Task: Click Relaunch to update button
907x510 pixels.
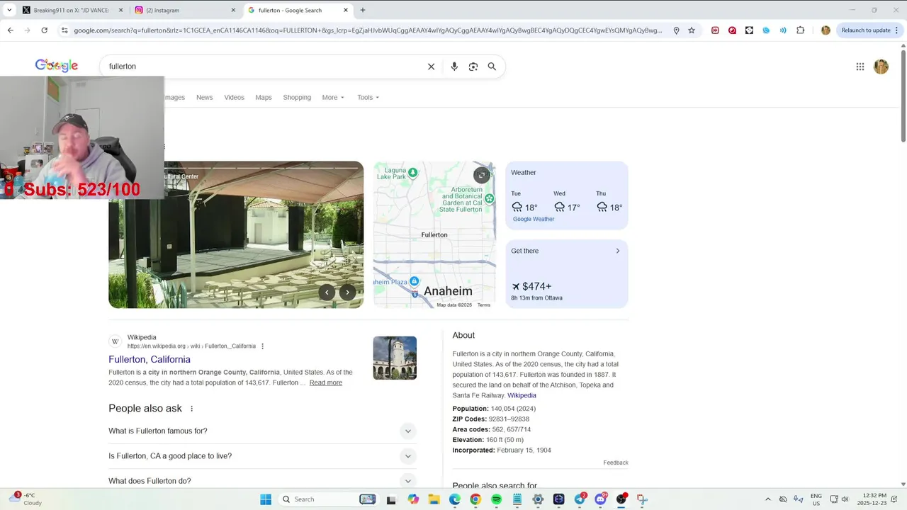Action: coord(866,30)
